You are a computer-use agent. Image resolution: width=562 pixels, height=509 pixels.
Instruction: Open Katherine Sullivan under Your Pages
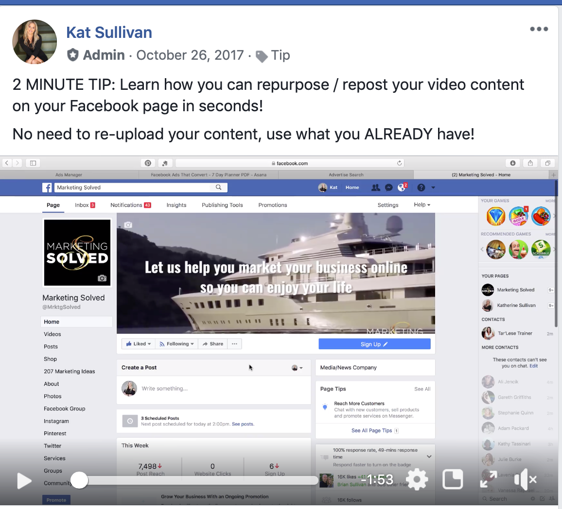pyautogui.click(x=516, y=305)
